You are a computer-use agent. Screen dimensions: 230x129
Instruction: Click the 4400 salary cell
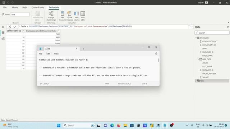tap(43, 37)
